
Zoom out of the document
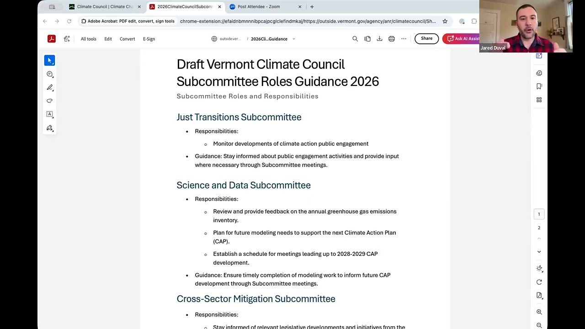click(539, 325)
